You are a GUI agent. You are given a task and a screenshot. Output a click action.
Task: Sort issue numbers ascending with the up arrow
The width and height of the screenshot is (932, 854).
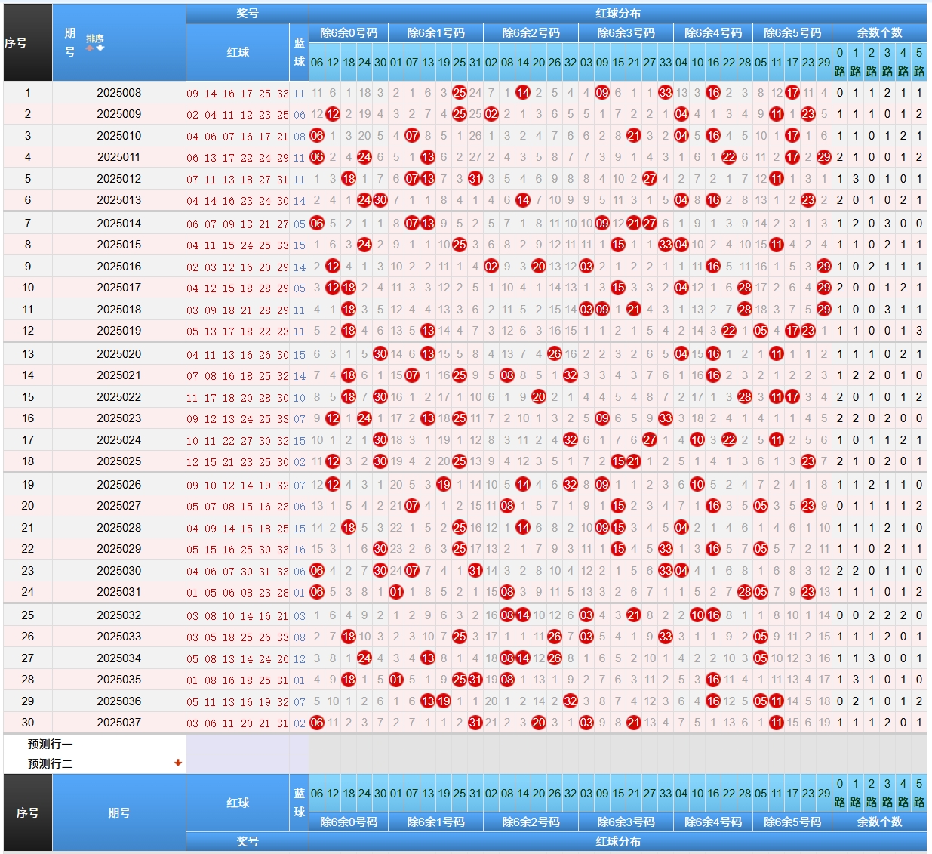click(90, 48)
